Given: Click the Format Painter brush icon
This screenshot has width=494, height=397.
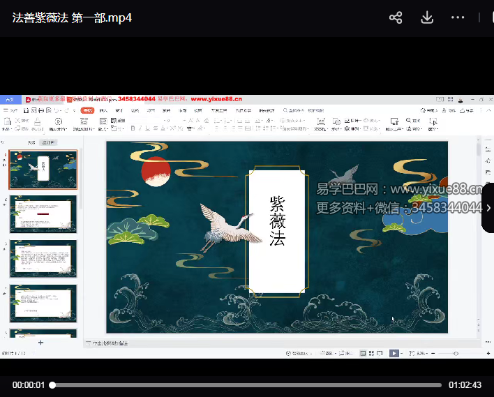Looking at the screenshot, I should [x=37, y=121].
